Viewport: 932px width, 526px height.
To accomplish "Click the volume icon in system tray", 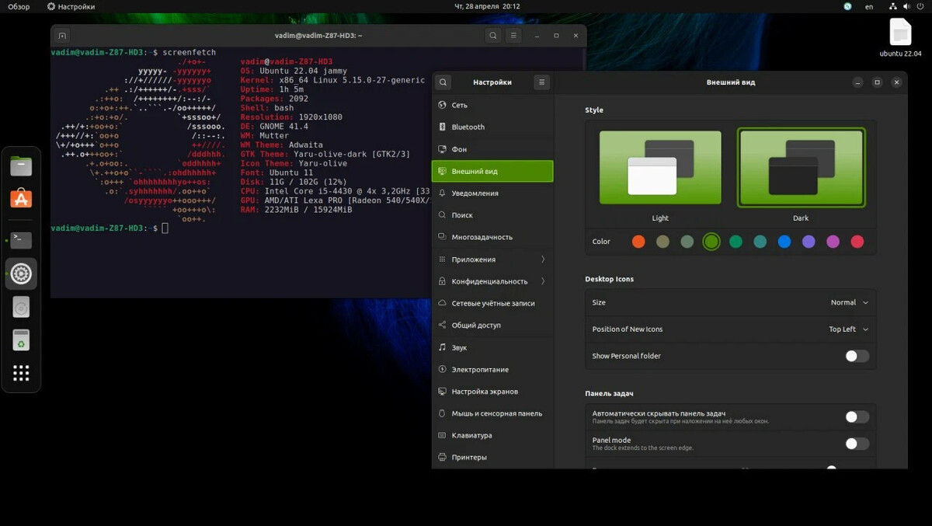I will coord(905,6).
